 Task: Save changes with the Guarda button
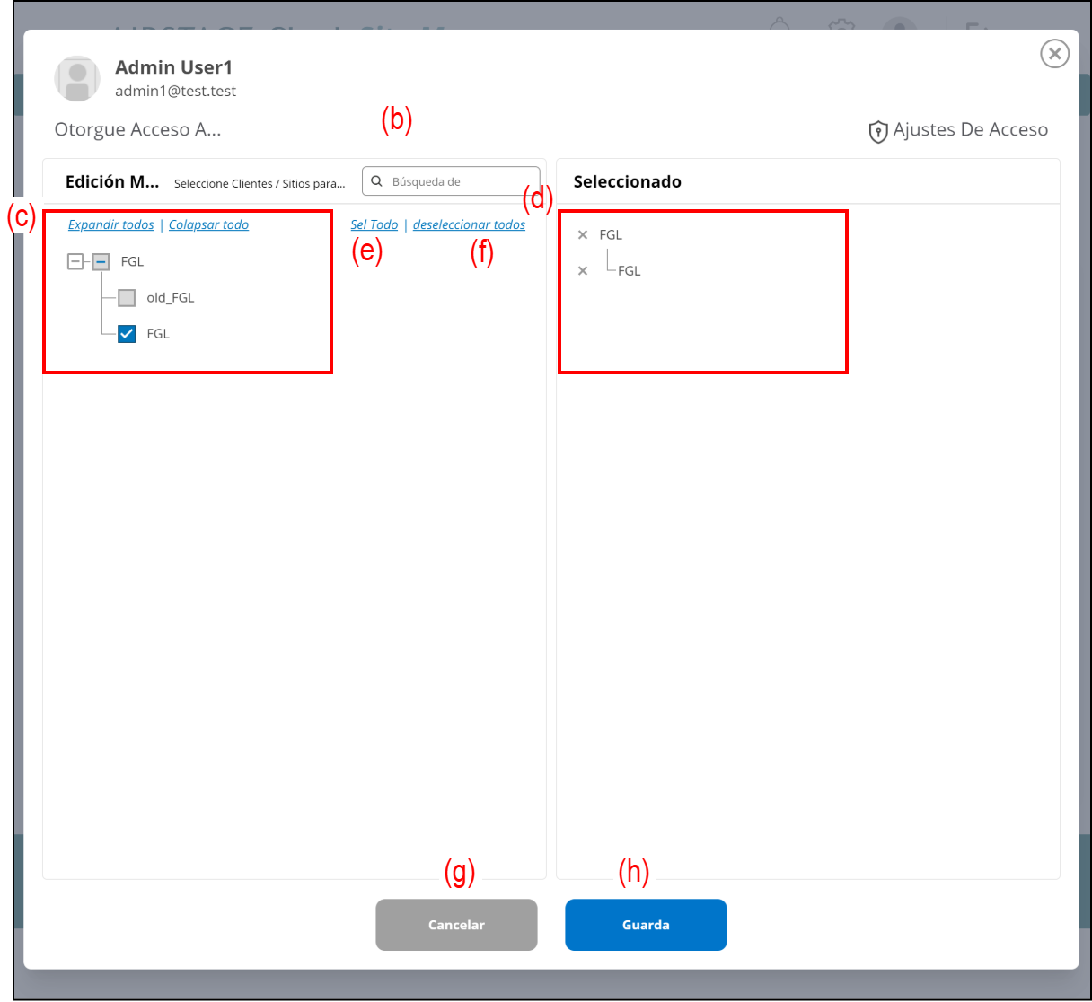point(645,925)
